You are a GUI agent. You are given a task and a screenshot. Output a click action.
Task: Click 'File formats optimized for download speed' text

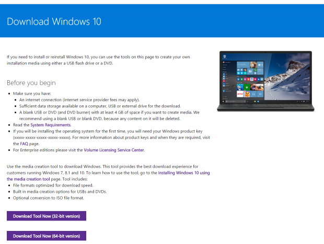[x=53, y=185]
